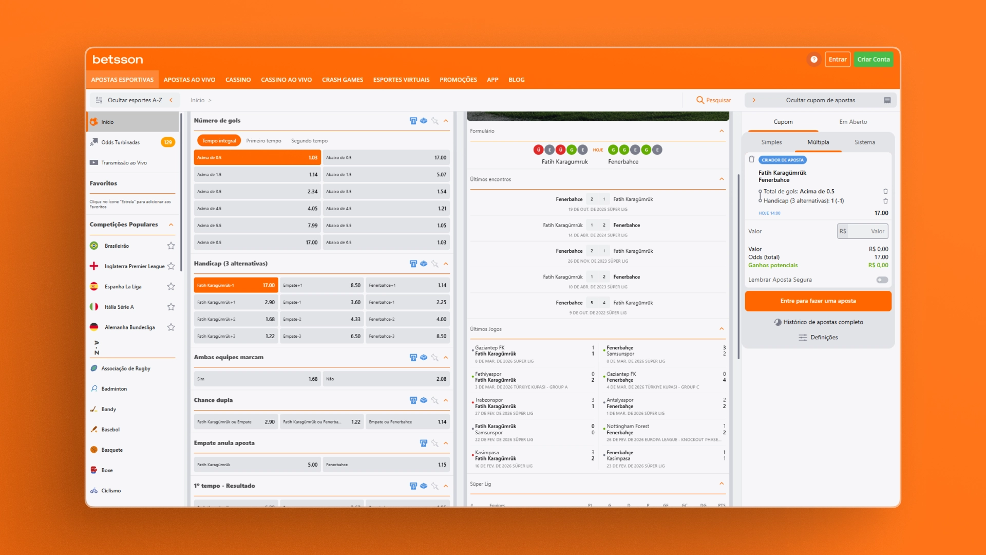Click Entre para fazer uma aposta

click(x=818, y=301)
